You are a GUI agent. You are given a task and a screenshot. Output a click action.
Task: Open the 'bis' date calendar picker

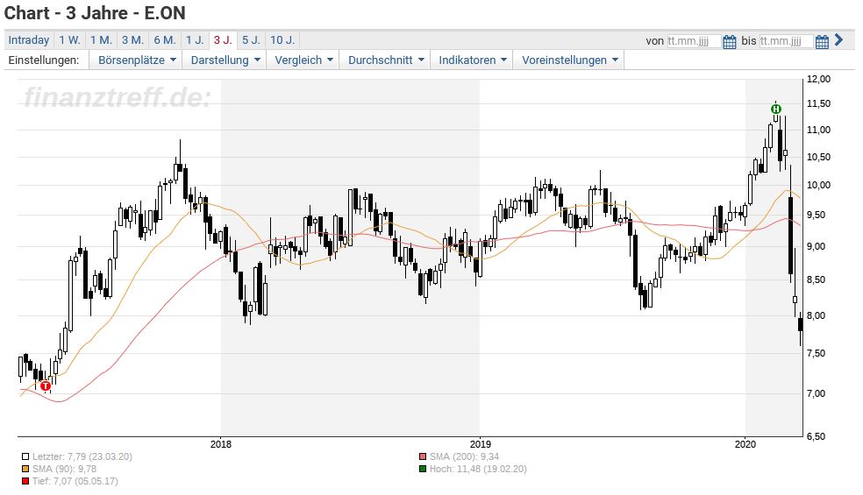822,41
